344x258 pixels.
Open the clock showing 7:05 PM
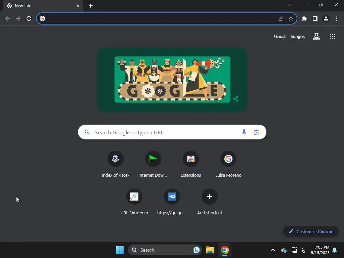click(x=320, y=250)
